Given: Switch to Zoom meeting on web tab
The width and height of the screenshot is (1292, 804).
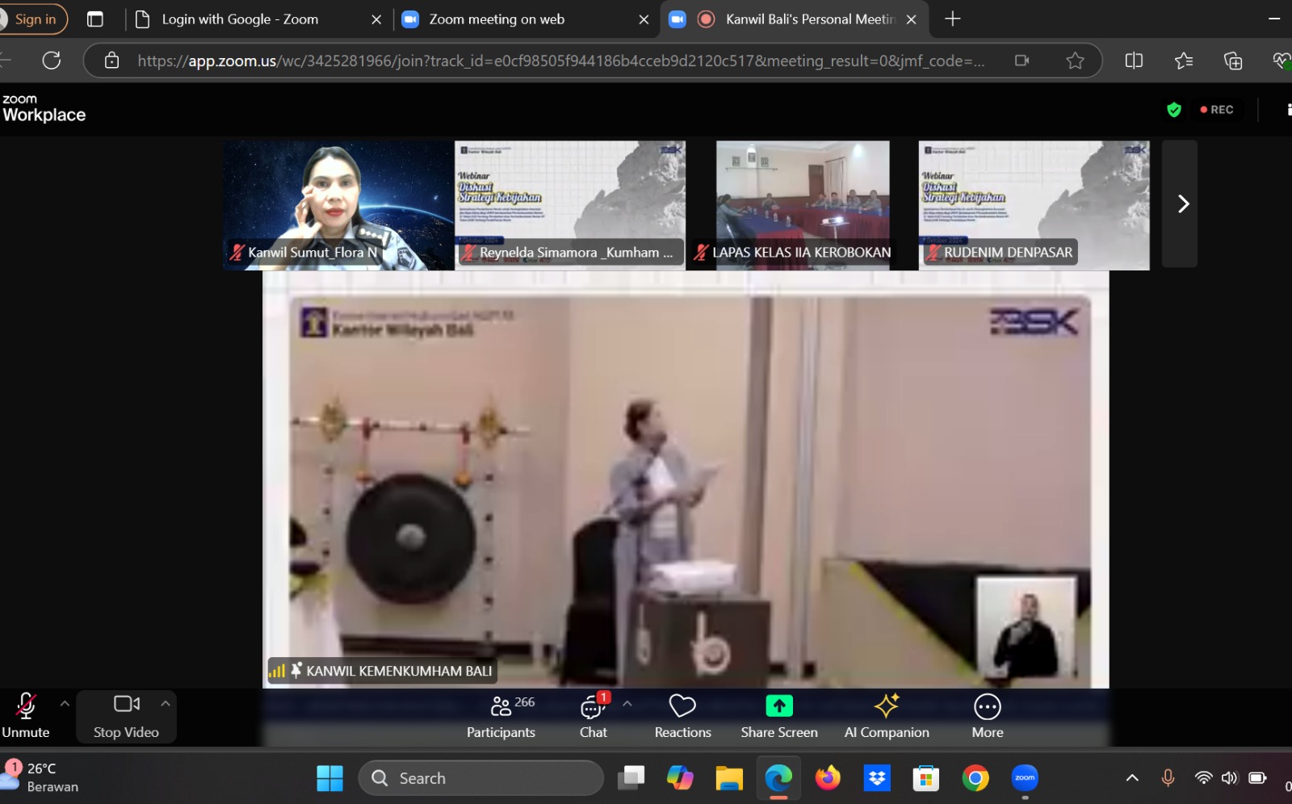Looking at the screenshot, I should click(x=496, y=19).
